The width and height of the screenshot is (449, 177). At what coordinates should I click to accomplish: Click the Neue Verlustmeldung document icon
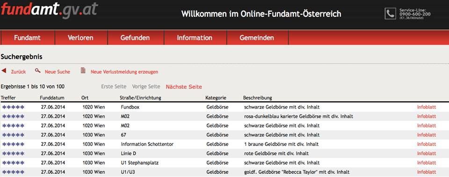coord(83,70)
